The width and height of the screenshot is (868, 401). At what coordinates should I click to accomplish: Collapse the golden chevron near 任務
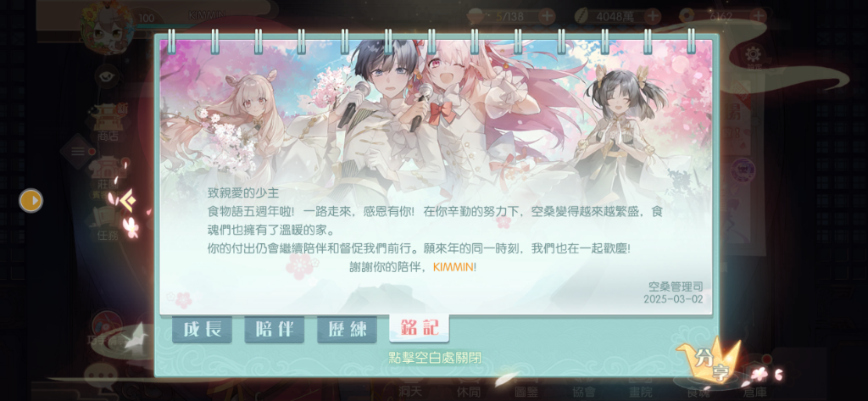[x=129, y=200]
